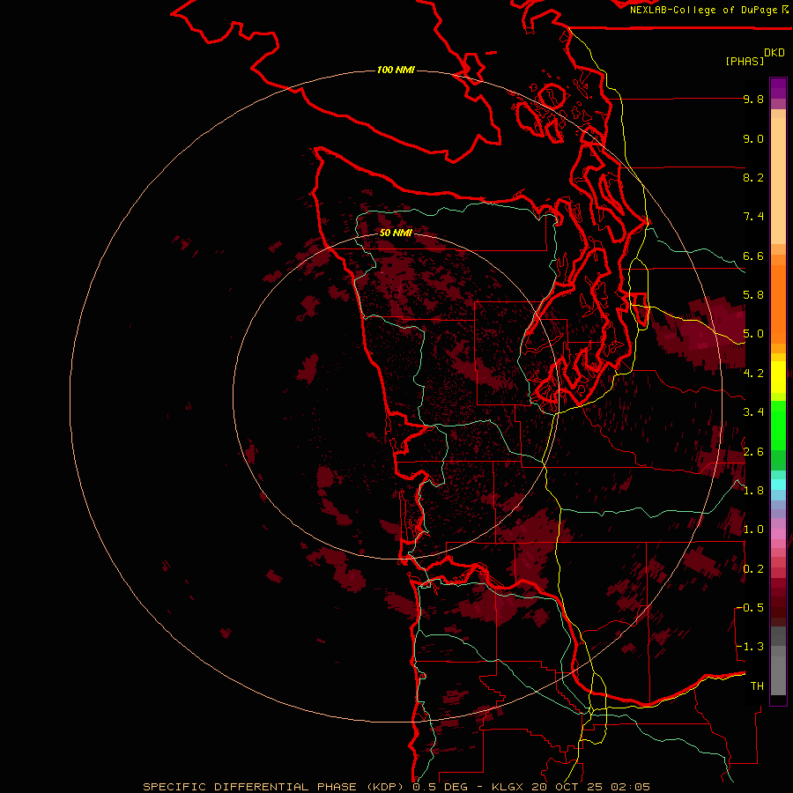
Task: Click the 50 NMI range ring label
Action: [x=396, y=233]
